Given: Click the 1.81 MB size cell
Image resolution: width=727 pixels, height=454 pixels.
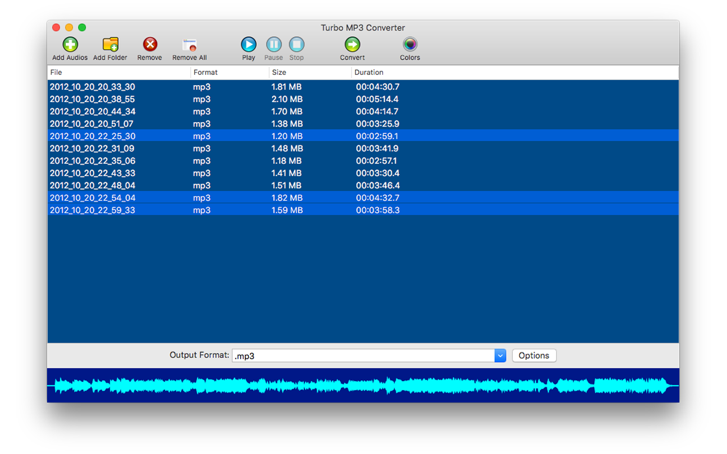Looking at the screenshot, I should pos(286,87).
